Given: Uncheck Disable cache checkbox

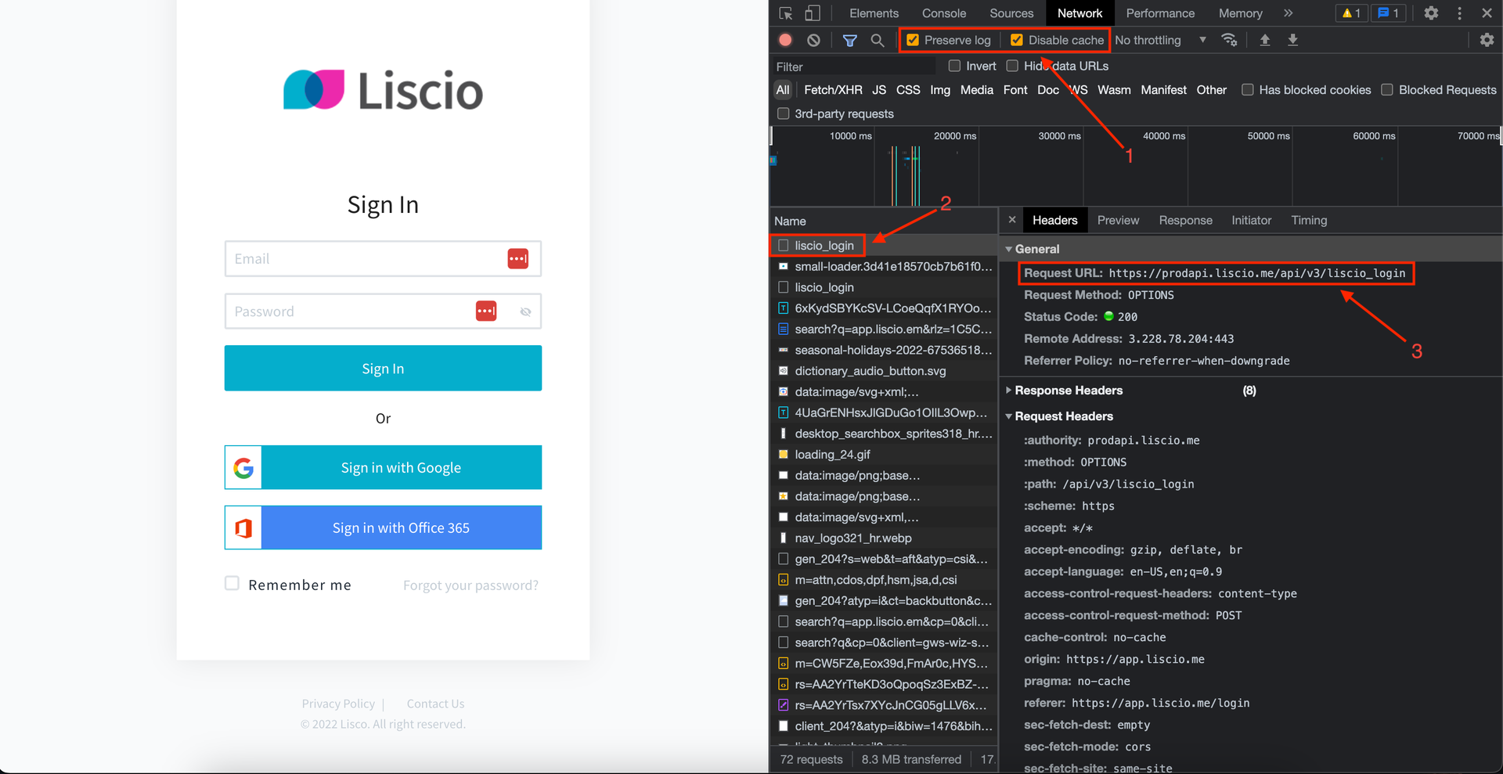Looking at the screenshot, I should tap(1017, 40).
